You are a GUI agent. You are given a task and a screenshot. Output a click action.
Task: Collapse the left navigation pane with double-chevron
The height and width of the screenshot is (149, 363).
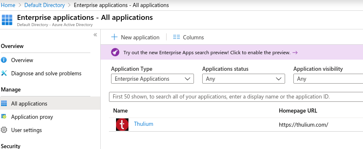pos(95,35)
